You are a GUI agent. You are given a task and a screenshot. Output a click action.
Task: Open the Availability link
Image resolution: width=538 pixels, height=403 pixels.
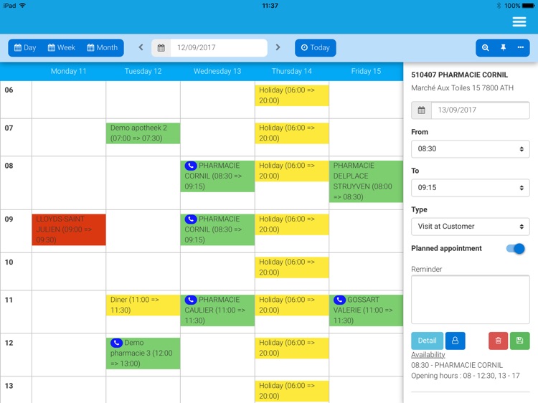pyautogui.click(x=428, y=355)
